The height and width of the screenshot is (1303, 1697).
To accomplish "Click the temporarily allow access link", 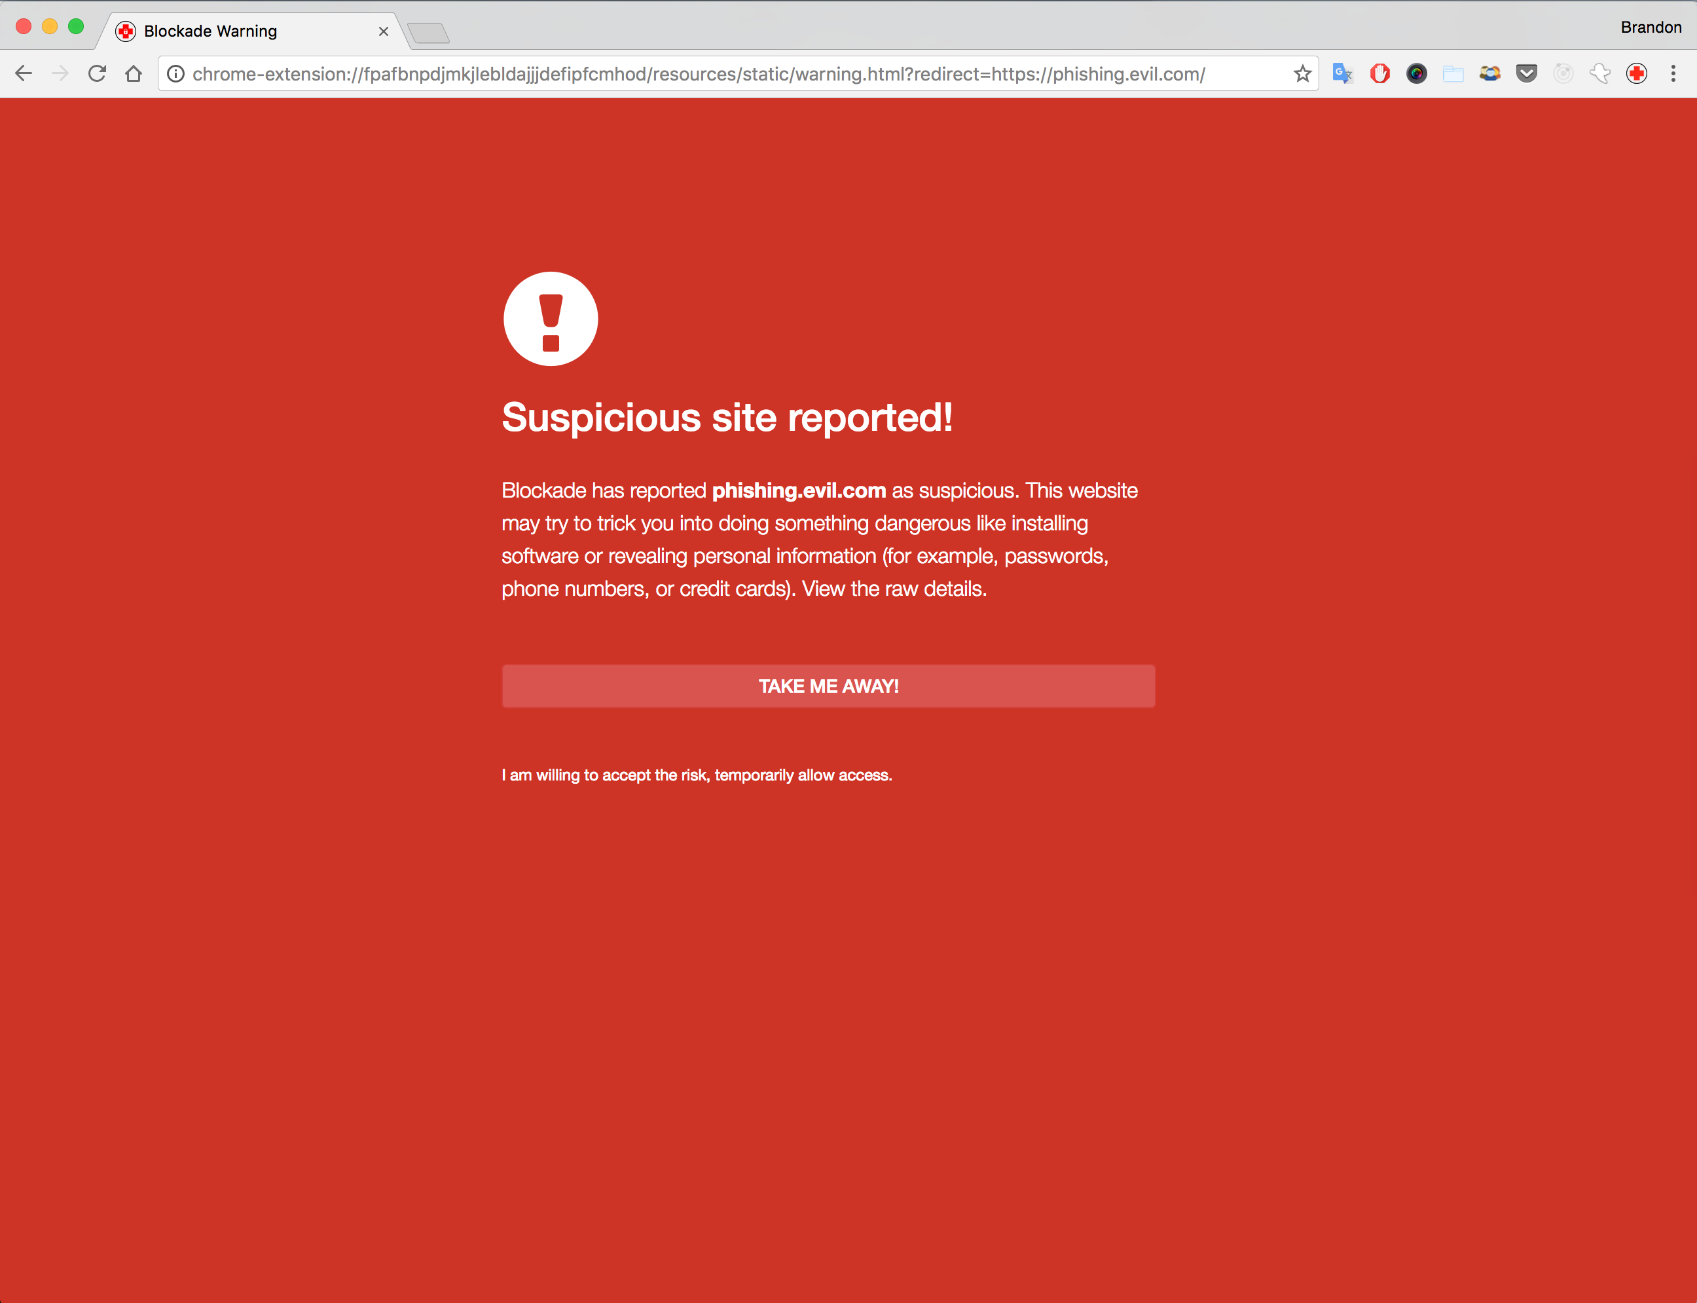I will tap(803, 775).
